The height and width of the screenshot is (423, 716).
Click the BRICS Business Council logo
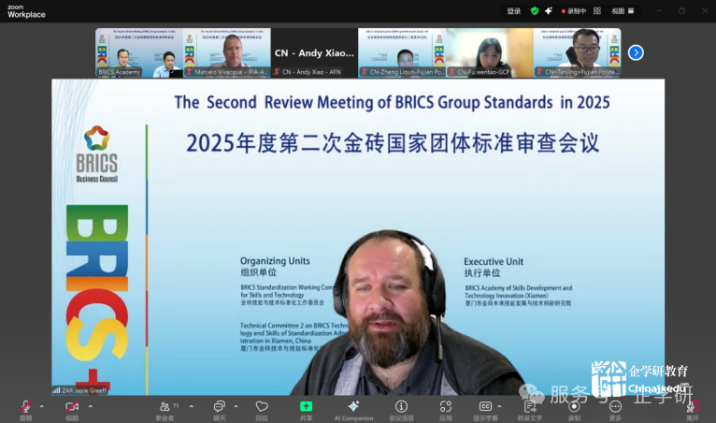coord(97,154)
